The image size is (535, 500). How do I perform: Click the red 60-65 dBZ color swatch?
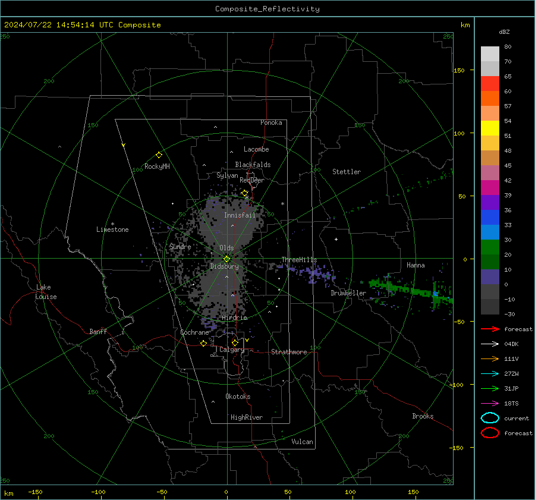coord(490,83)
